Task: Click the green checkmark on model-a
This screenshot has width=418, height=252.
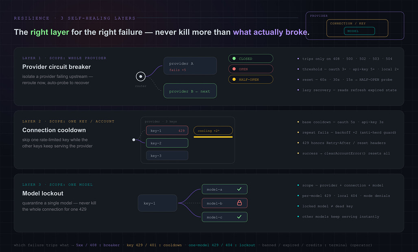Action: 239,189
